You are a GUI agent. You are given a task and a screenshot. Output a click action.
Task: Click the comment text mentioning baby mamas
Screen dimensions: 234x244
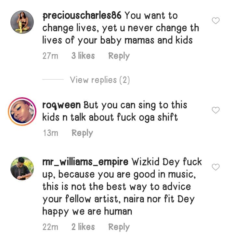pyautogui.click(x=118, y=40)
